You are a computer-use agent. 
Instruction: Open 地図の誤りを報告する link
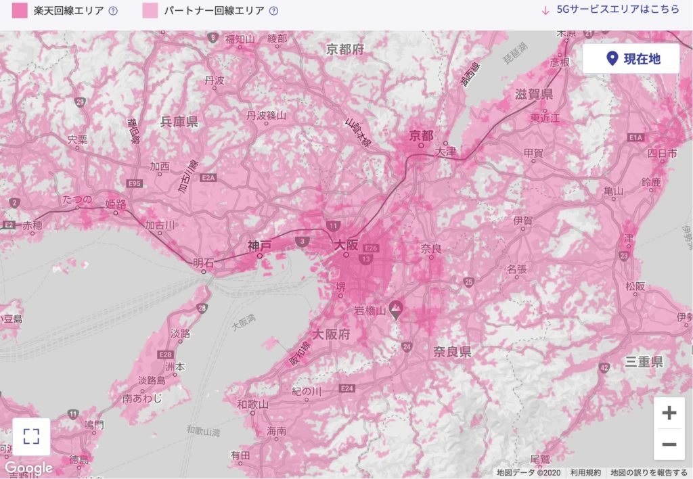[649, 473]
